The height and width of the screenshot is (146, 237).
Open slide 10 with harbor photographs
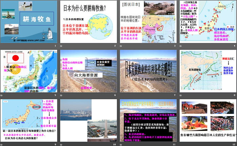click(88, 120)
